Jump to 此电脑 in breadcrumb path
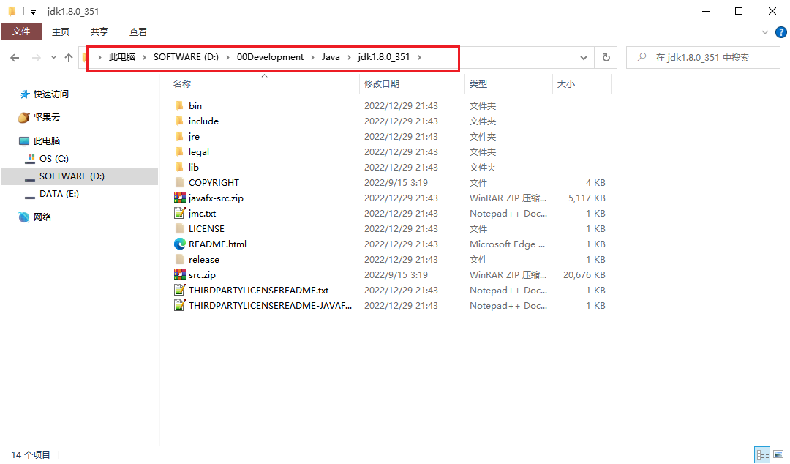Viewport: 790px width, 464px height. 122,57
